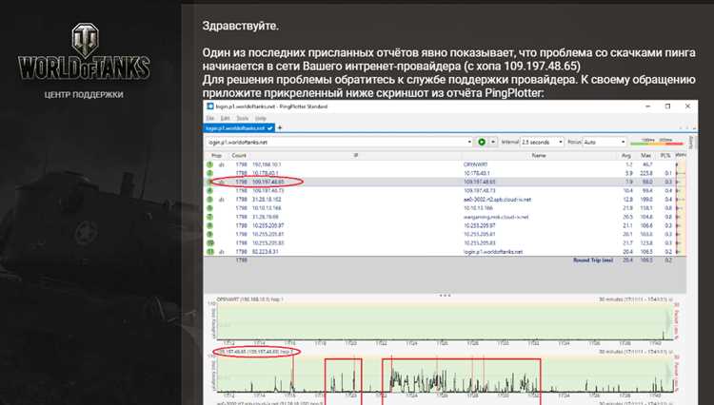Maximize the PingPlotter window
Image resolution: width=714 pixels, height=405 pixels.
[x=667, y=106]
